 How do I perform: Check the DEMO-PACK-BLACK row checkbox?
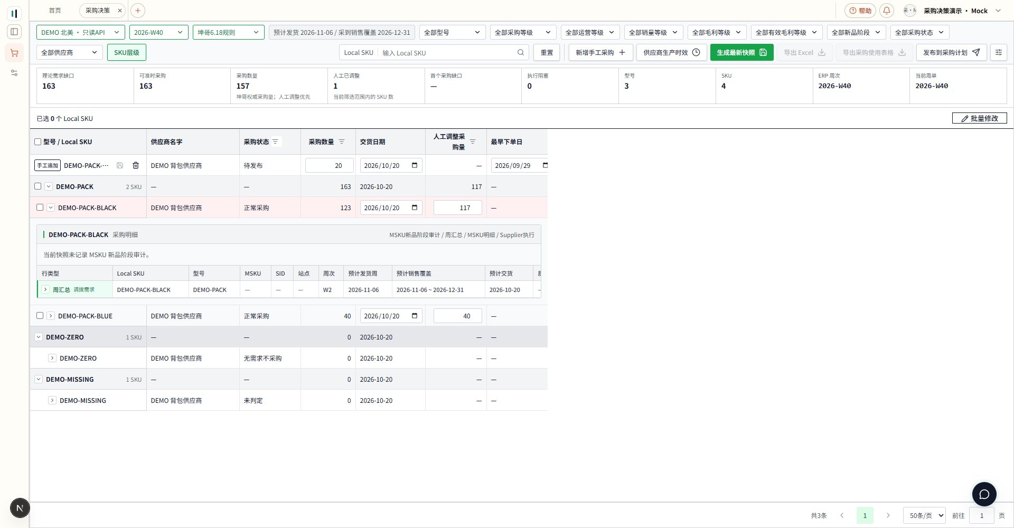(x=40, y=208)
